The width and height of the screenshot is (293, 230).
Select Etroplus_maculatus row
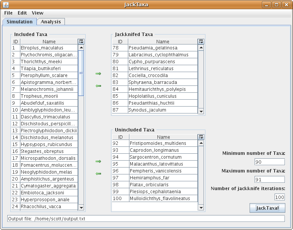point(45,48)
